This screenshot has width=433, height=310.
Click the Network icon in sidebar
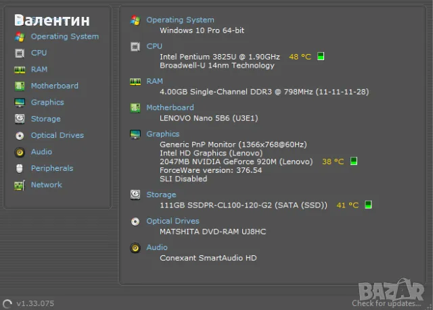pos(19,185)
